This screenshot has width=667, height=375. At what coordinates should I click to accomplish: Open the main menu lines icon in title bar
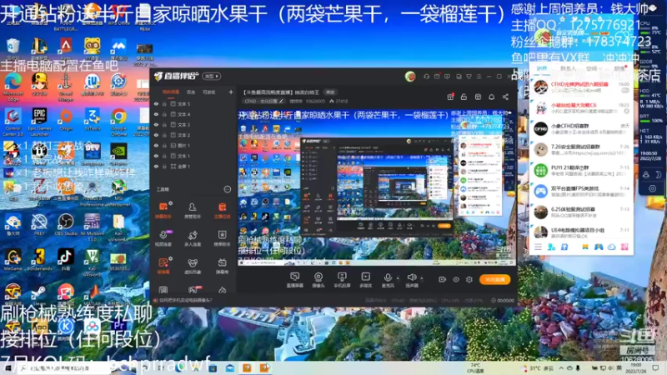pos(479,77)
